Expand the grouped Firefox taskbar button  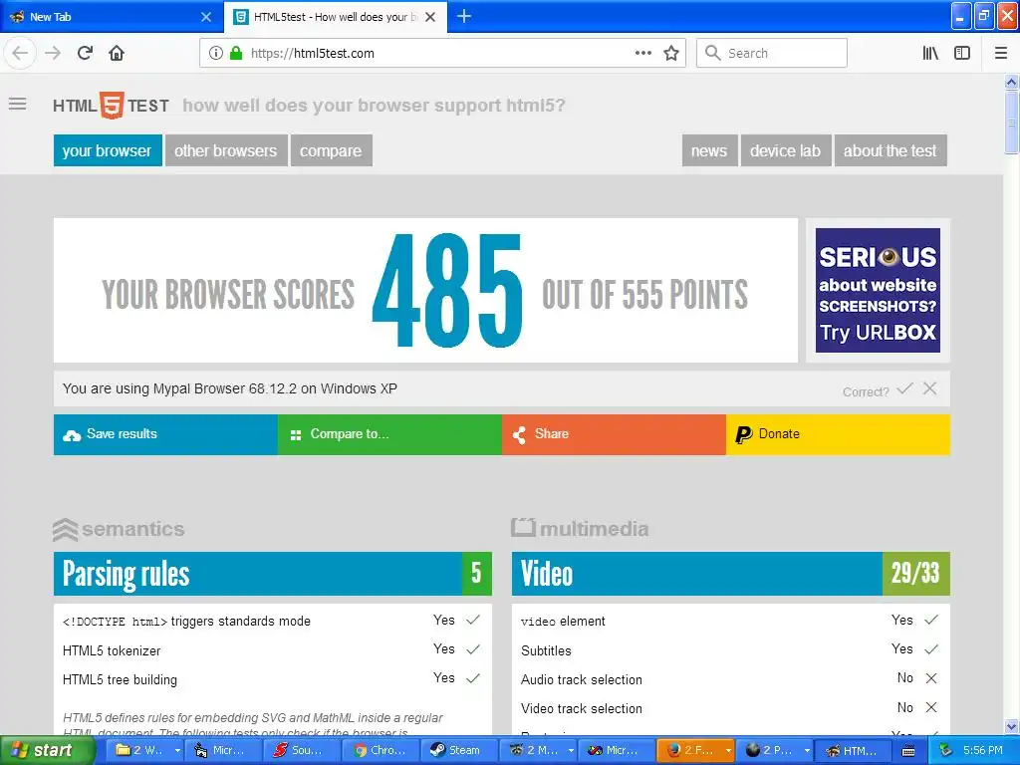tap(695, 751)
